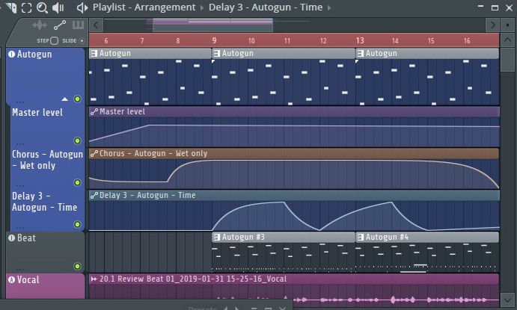The height and width of the screenshot is (310, 517).
Task: Open the Delay 3 - Autogun - Time clip menu icon
Action: pyautogui.click(x=94, y=196)
